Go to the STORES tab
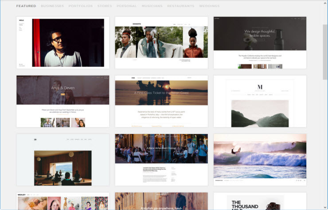Viewport: 328px width, 210px height. click(x=105, y=6)
